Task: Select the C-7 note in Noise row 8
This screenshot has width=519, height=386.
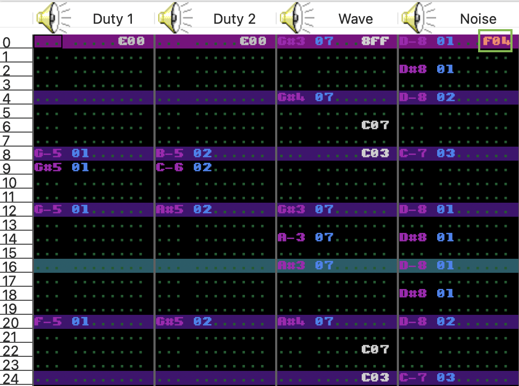Action: (x=413, y=153)
